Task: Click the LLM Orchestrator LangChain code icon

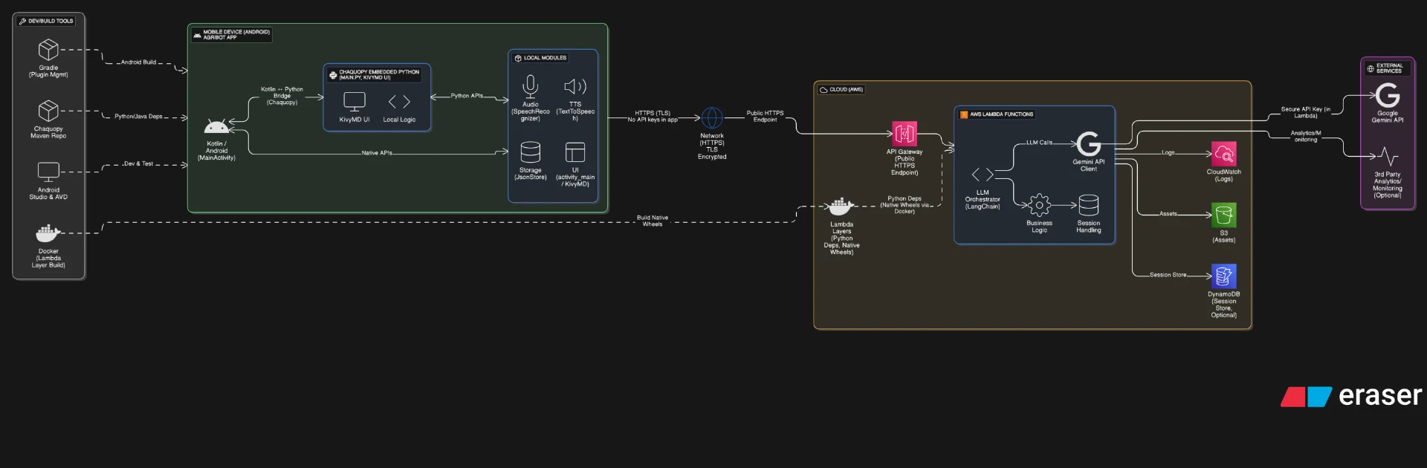Action: pos(983,175)
